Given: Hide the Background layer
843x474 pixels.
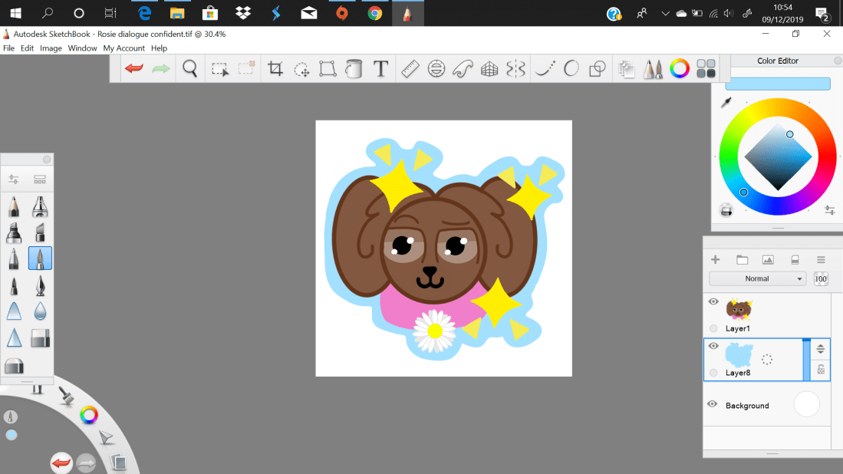Looking at the screenshot, I should [713, 404].
